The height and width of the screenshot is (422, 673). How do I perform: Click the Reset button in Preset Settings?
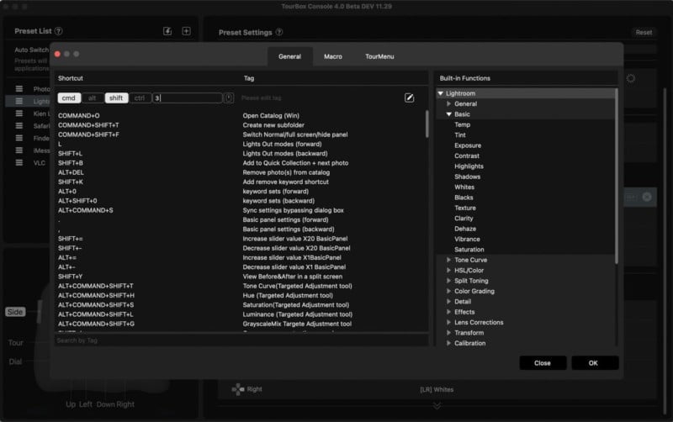click(644, 32)
